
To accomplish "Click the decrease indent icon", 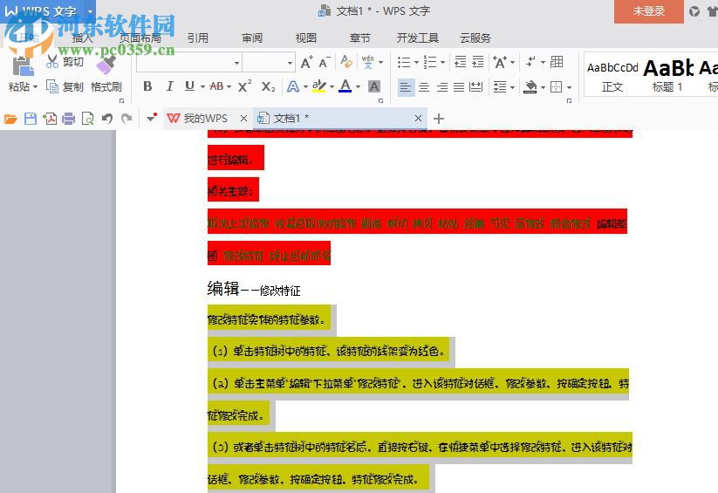I will click(460, 61).
